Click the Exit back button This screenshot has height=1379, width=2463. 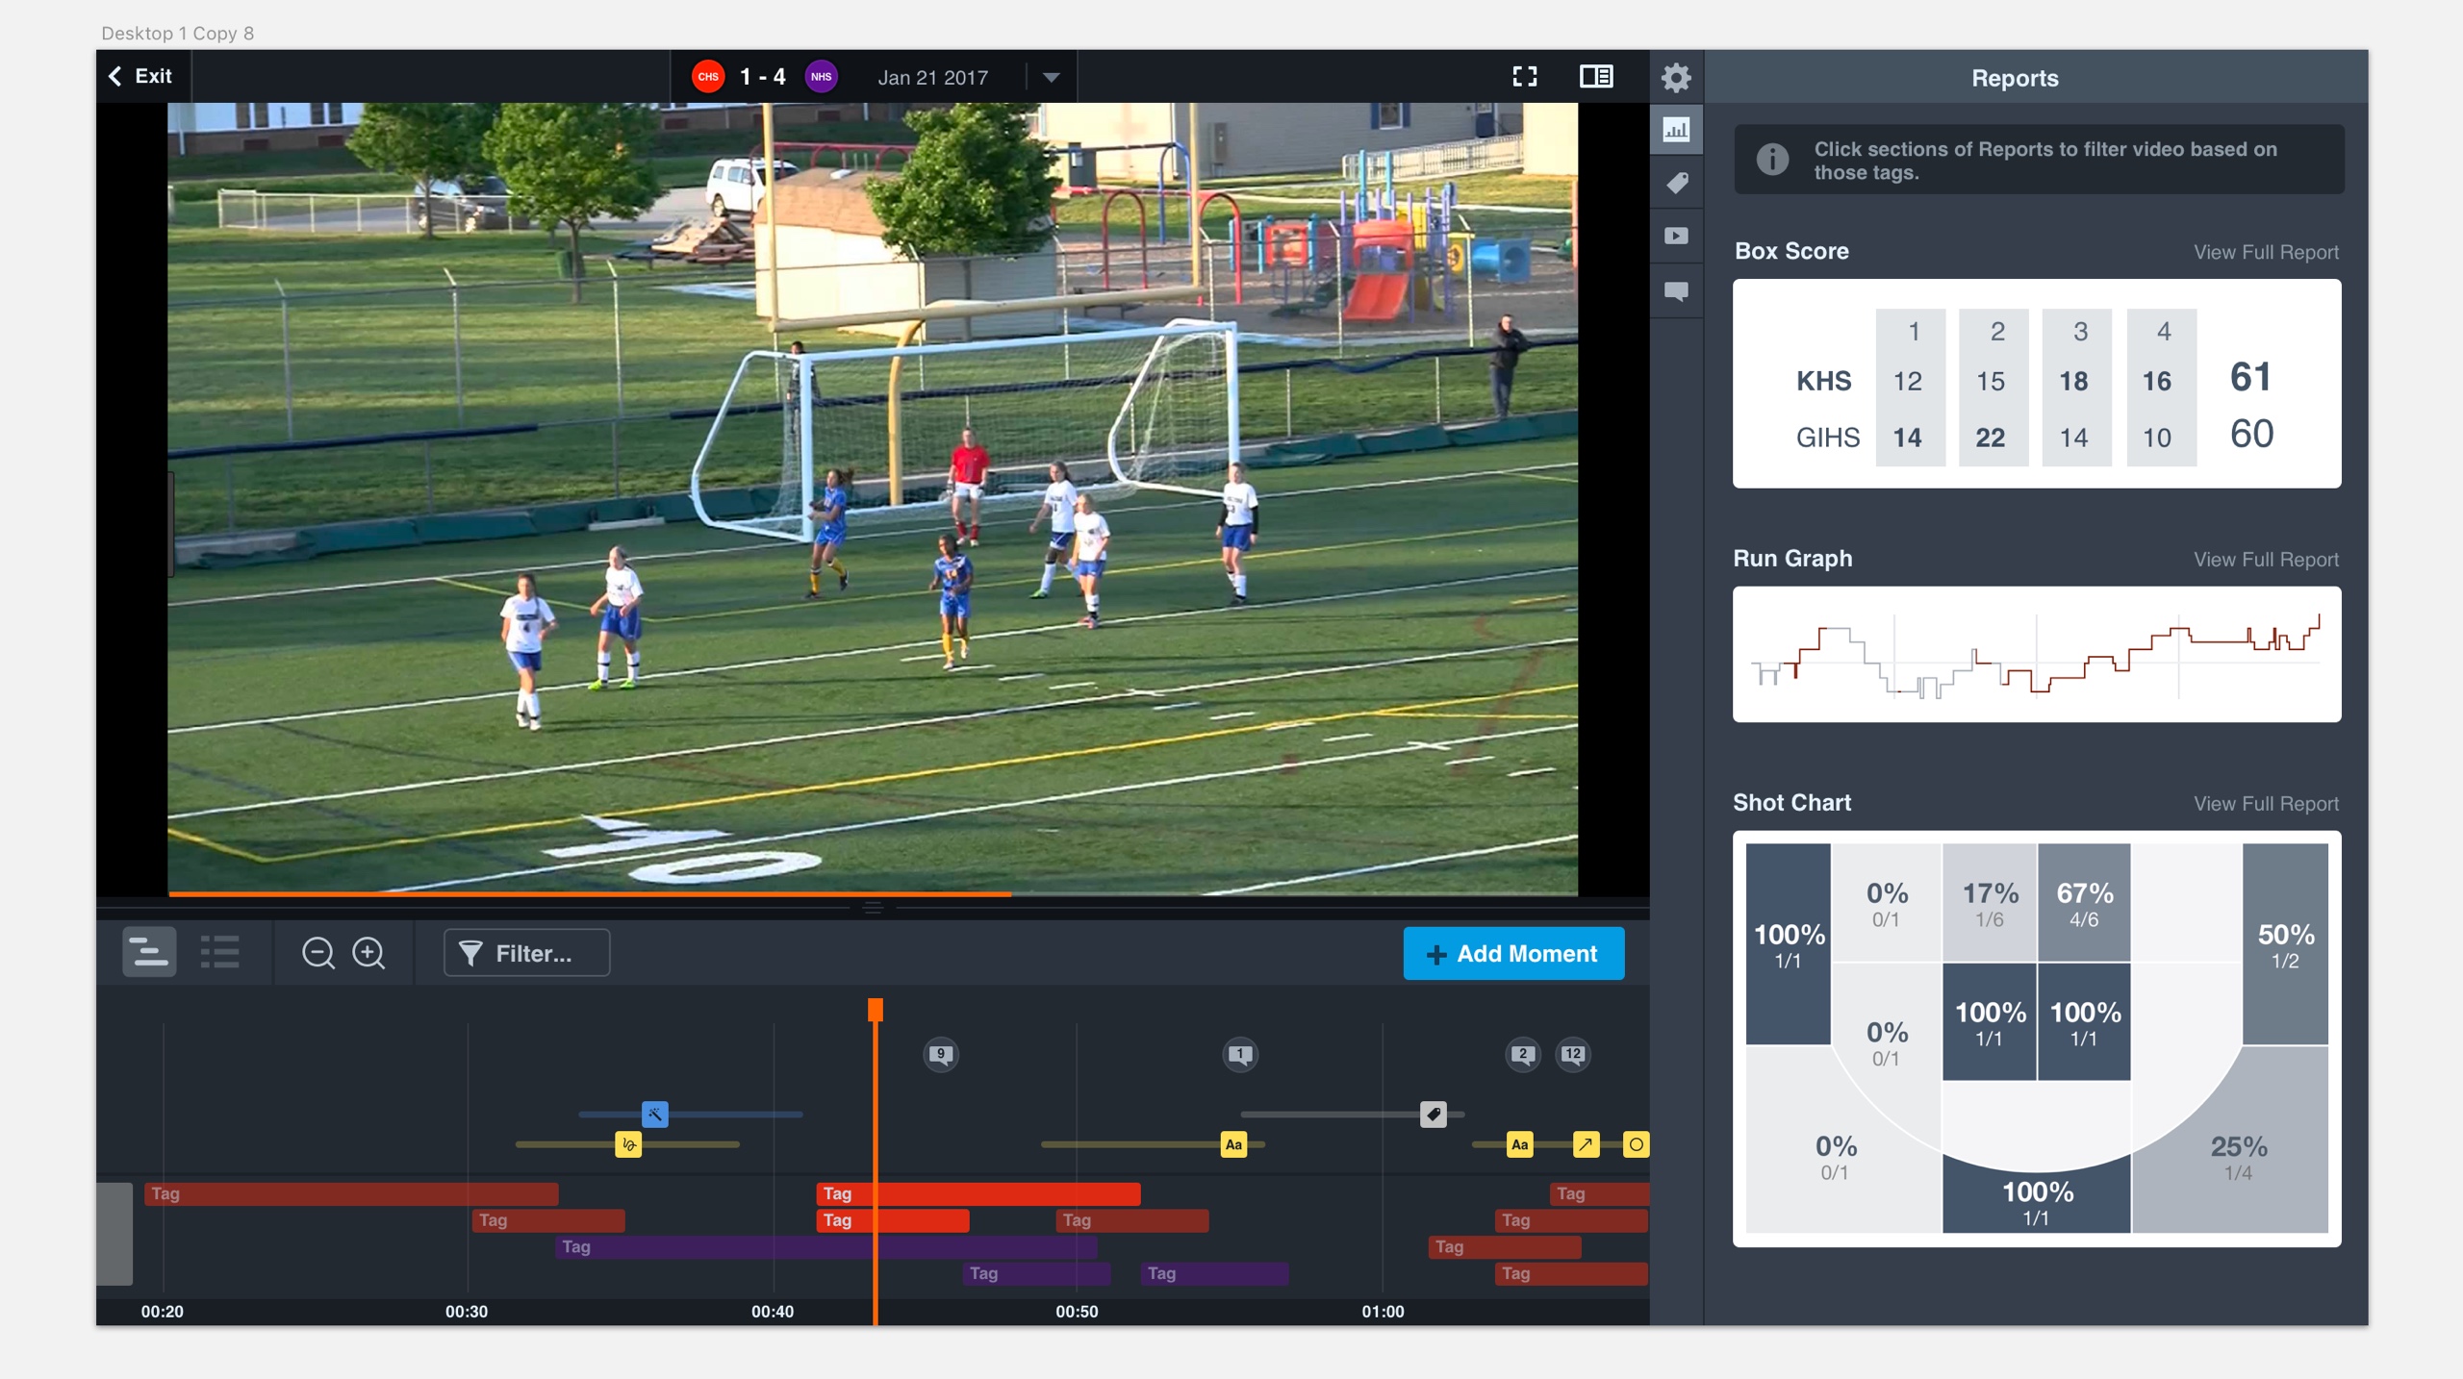[140, 76]
